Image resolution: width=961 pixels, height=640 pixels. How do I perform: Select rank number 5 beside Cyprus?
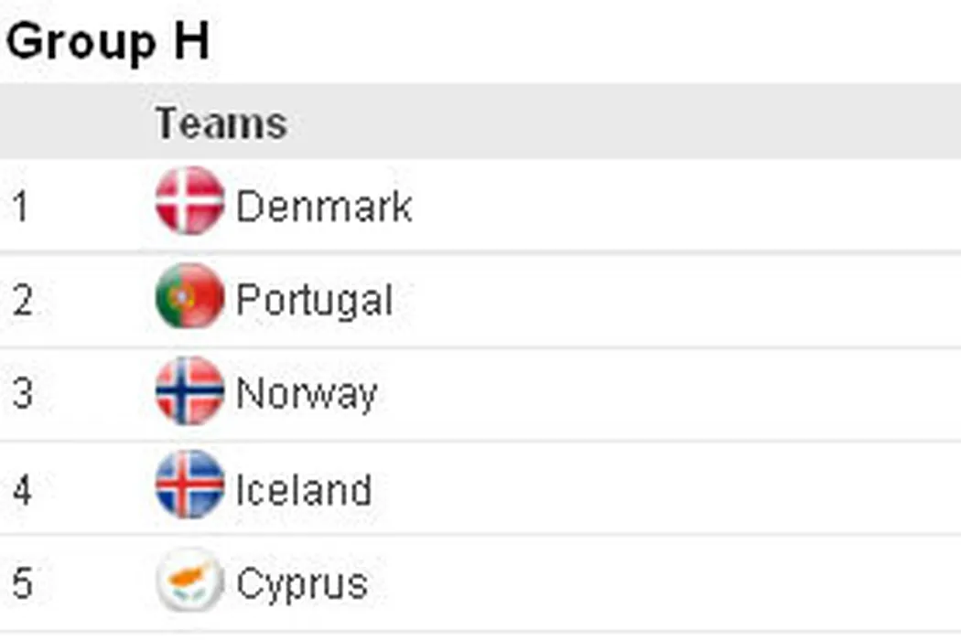(x=23, y=585)
